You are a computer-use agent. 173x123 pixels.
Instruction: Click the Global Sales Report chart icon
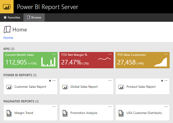[x=65, y=87]
